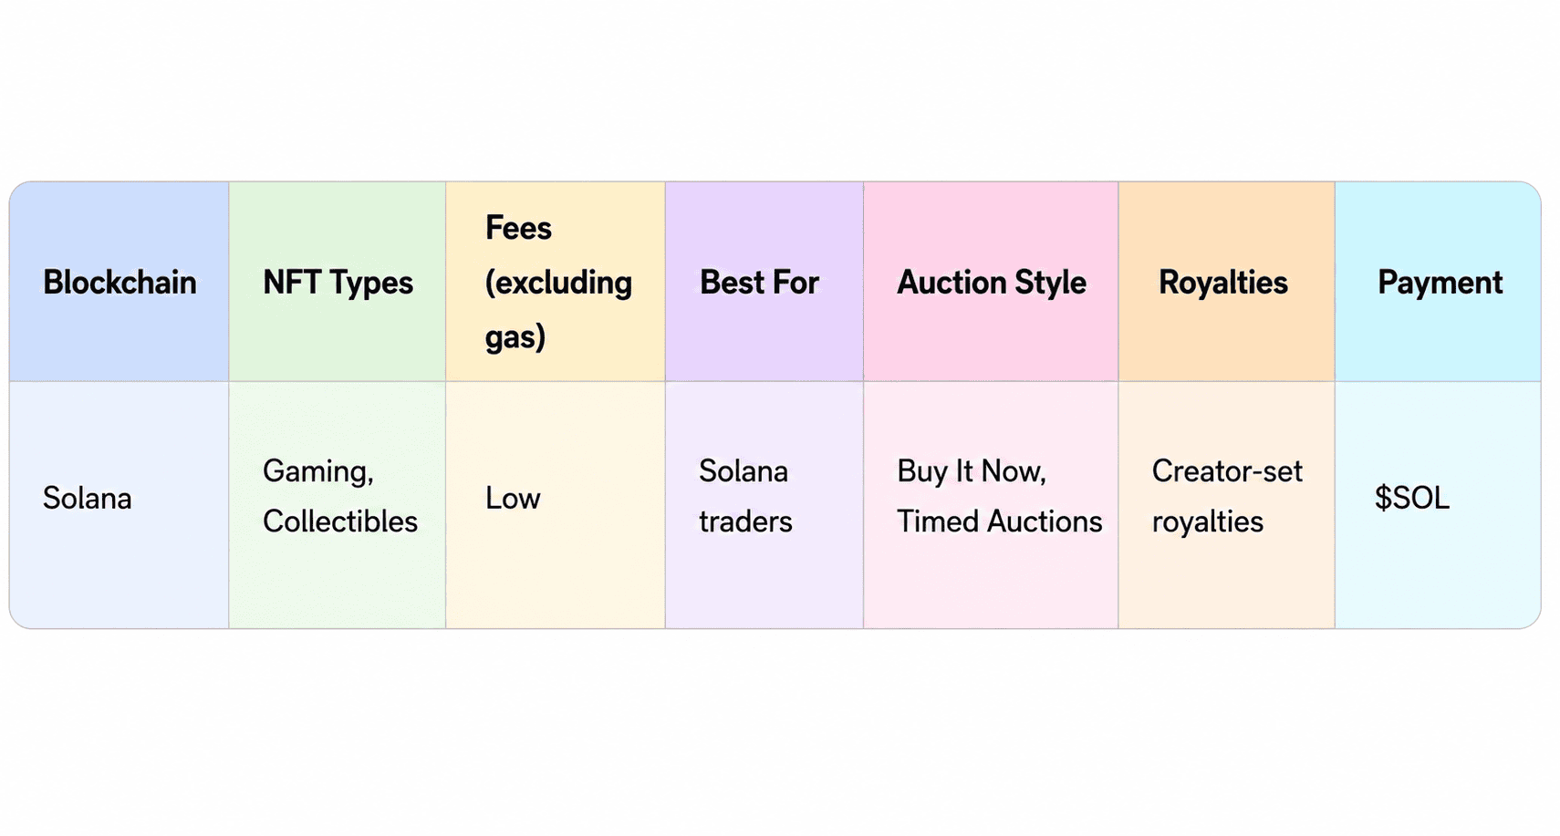
Task: Select the Best For column header
Action: tap(764, 282)
